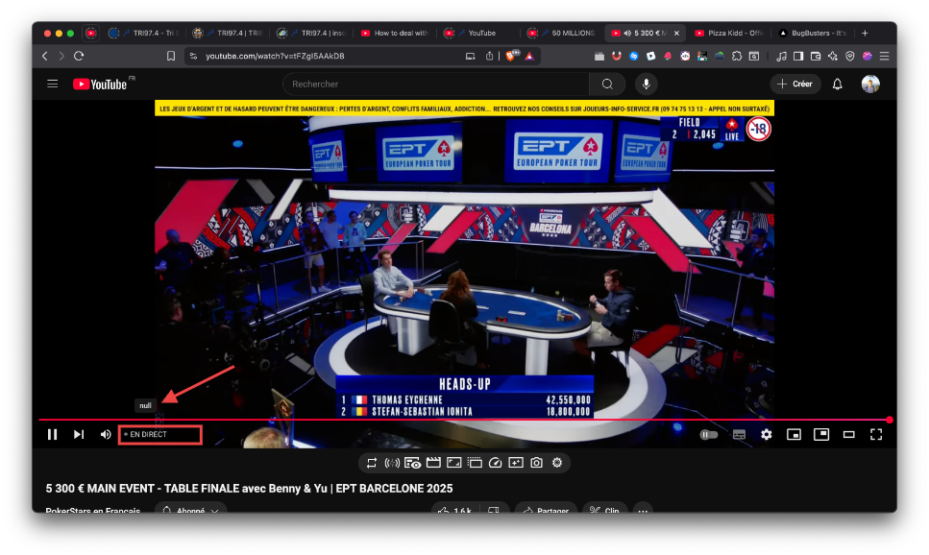Toggle the autoplay switch
The width and height of the screenshot is (929, 555).
[709, 434]
